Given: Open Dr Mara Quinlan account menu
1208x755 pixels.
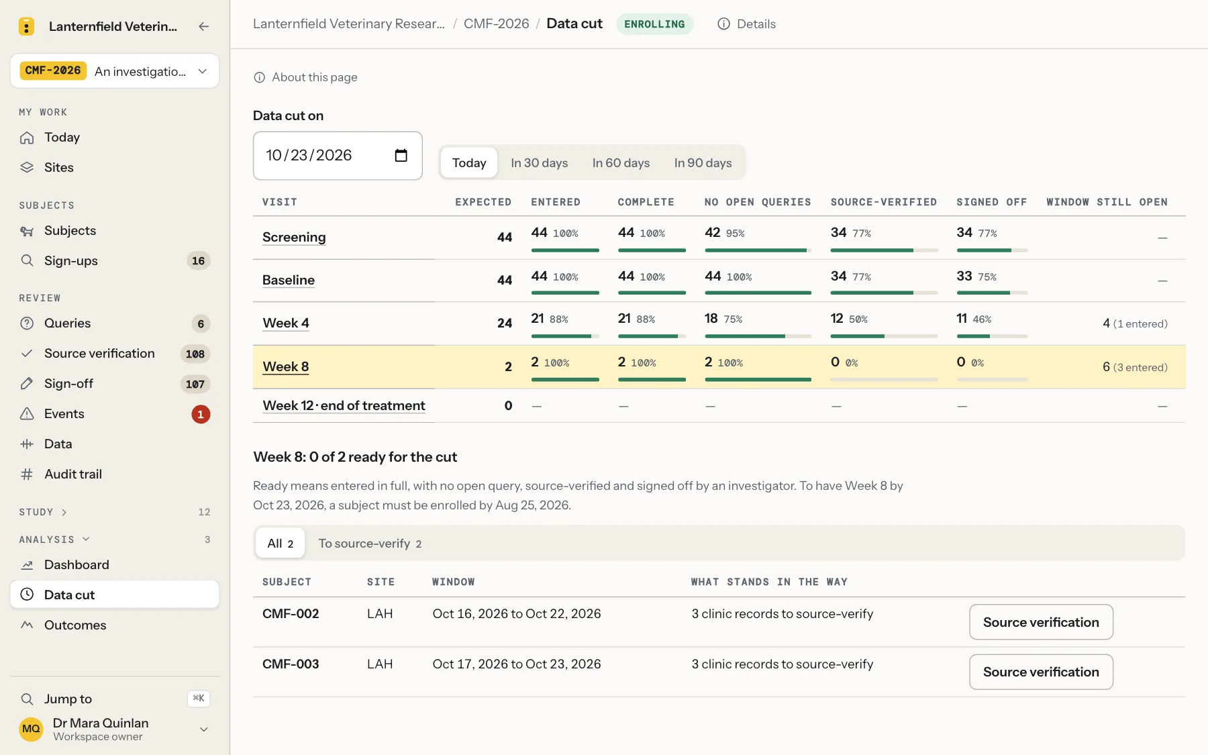Looking at the screenshot, I should pos(115,729).
